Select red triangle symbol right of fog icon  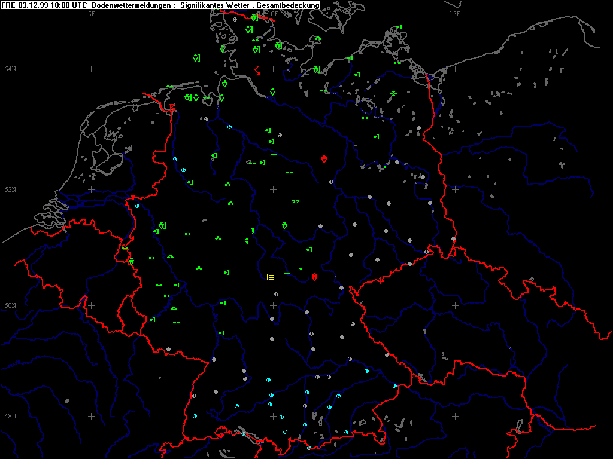tap(315, 277)
